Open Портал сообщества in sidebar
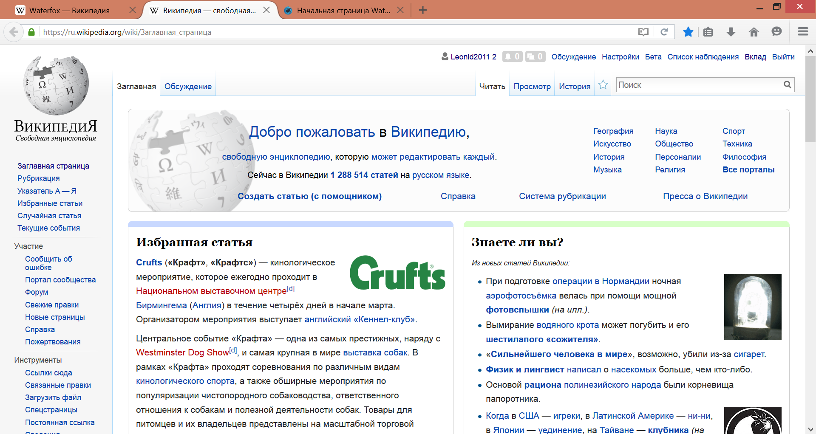This screenshot has height=434, width=816. pos(60,280)
